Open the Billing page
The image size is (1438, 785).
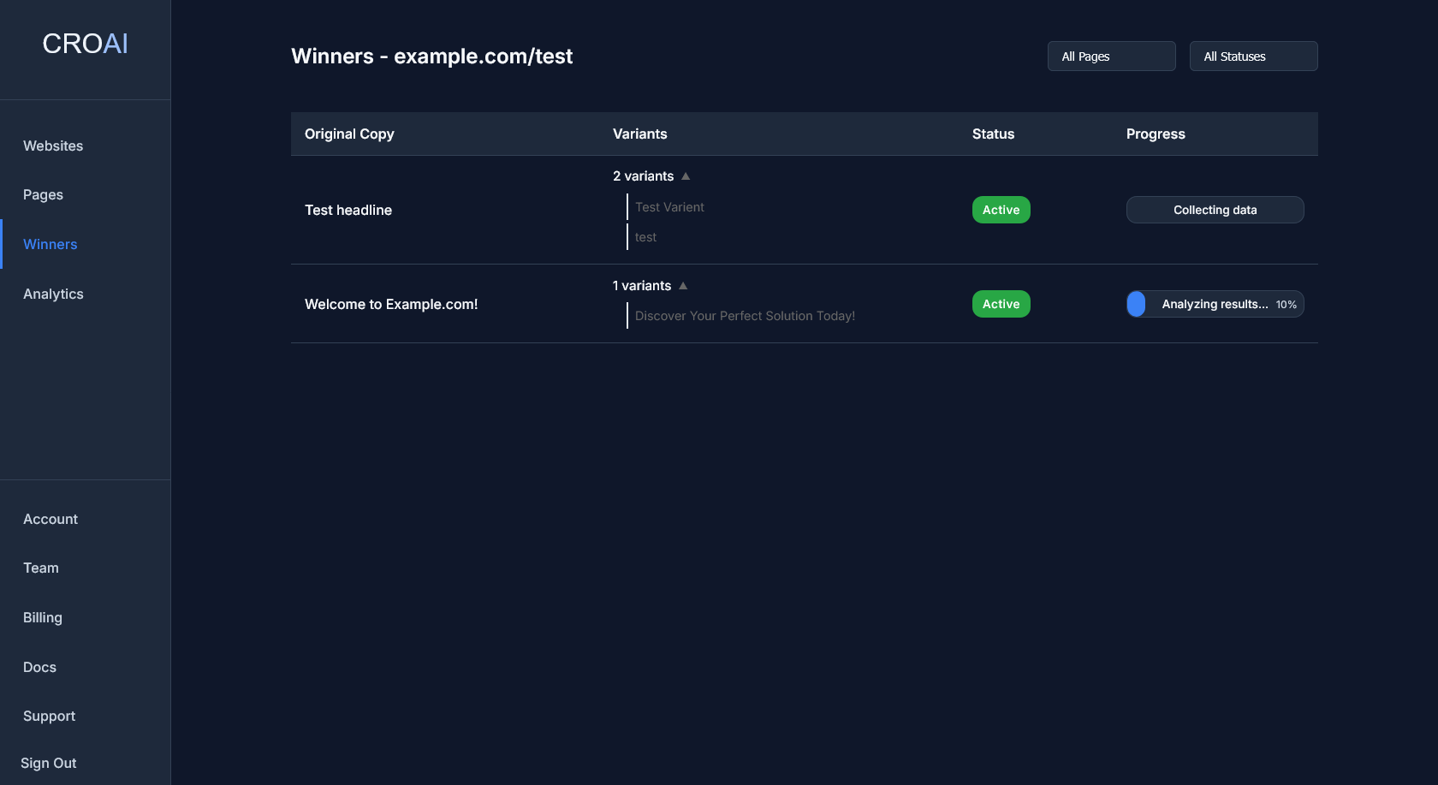[42, 617]
